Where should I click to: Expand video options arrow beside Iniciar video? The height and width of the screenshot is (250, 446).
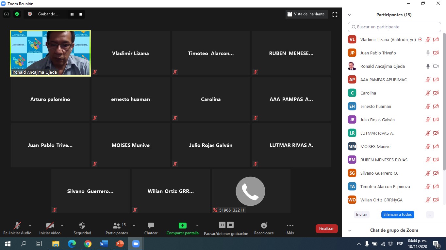[x=62, y=225]
